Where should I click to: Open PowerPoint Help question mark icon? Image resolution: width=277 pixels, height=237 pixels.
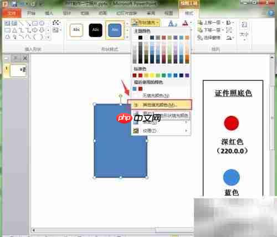271,13
